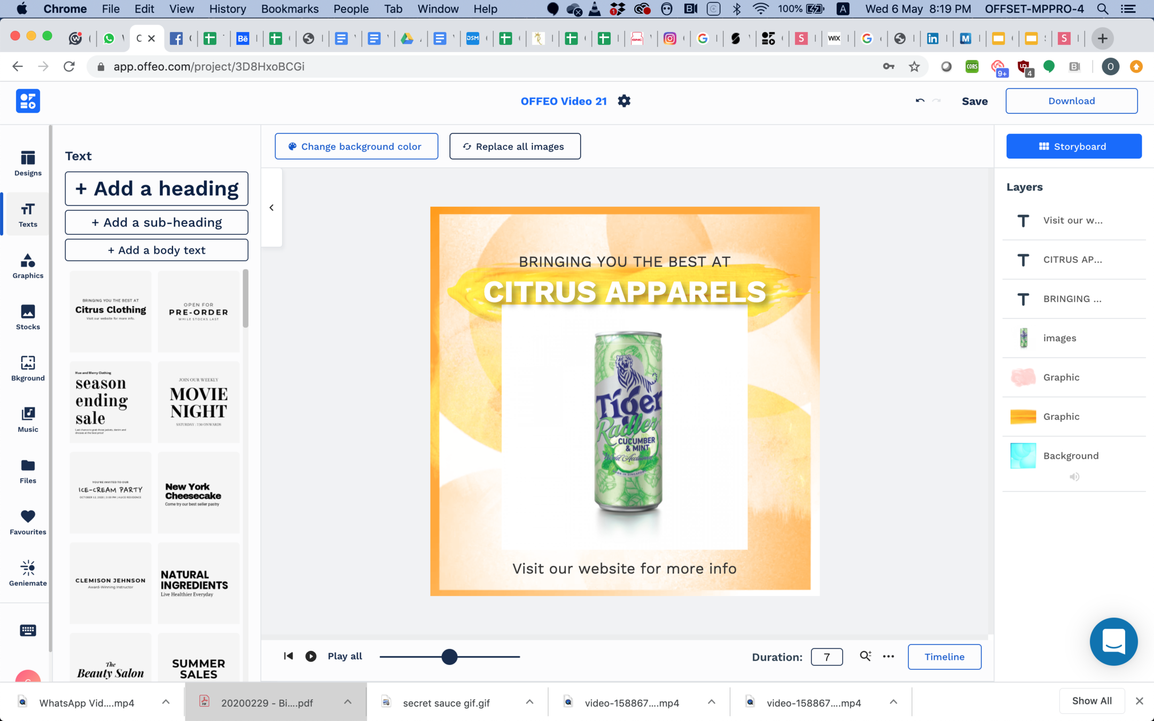The image size is (1154, 721).
Task: Click the playback progress slider handle
Action: (449, 657)
